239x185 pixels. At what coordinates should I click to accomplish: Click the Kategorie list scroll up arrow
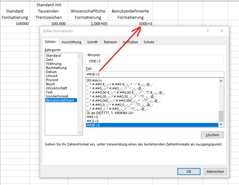tap(80, 56)
